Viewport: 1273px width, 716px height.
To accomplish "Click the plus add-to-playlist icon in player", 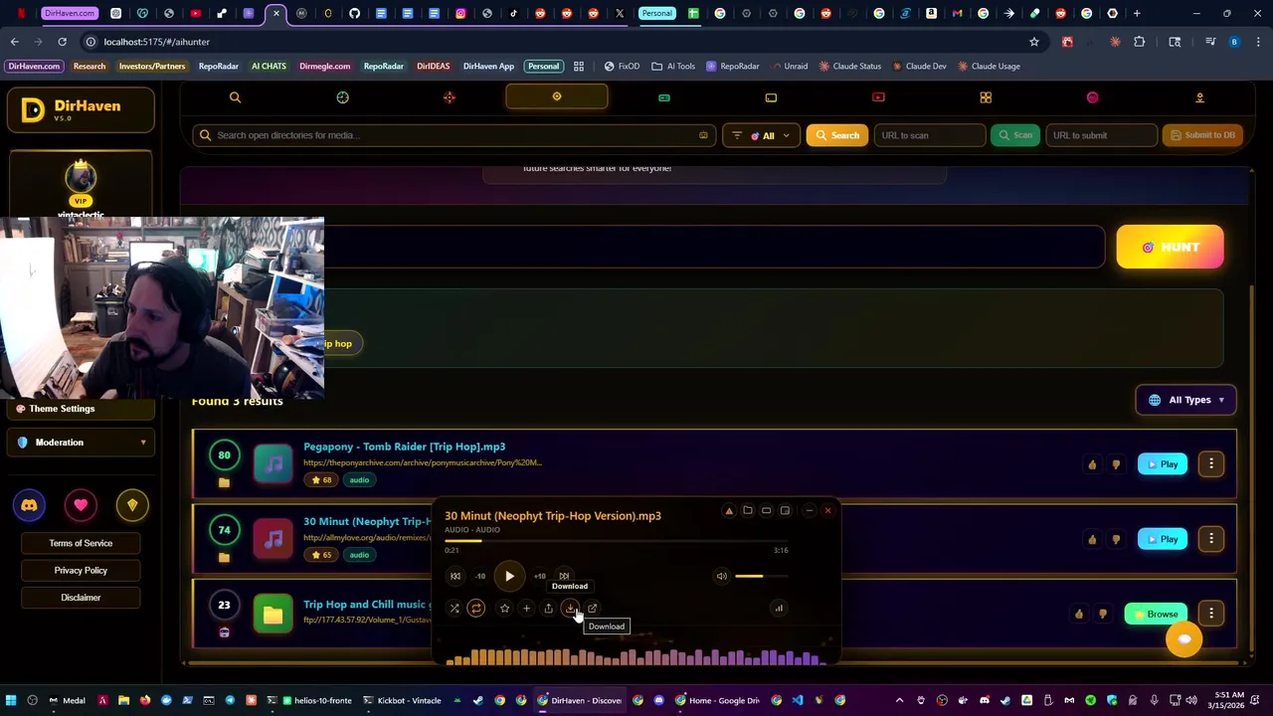I will [x=526, y=609].
